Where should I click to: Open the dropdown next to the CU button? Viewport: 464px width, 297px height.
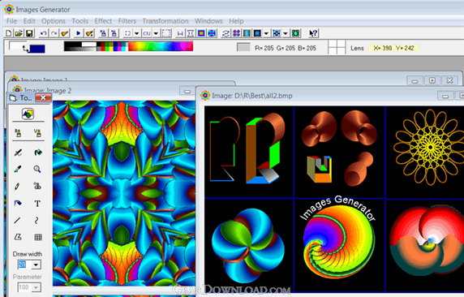(156, 33)
